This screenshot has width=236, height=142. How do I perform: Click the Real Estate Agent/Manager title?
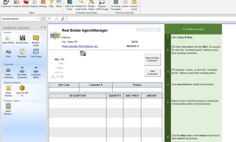[85, 31]
